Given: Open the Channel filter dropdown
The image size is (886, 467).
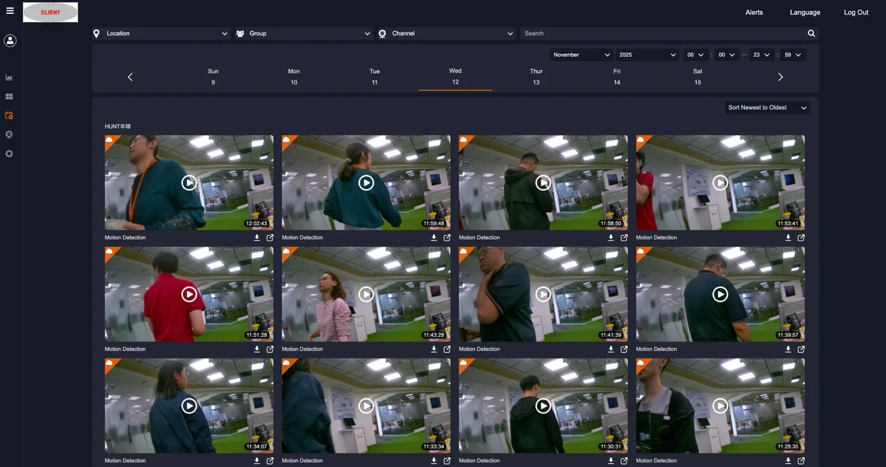Looking at the screenshot, I should [x=446, y=33].
